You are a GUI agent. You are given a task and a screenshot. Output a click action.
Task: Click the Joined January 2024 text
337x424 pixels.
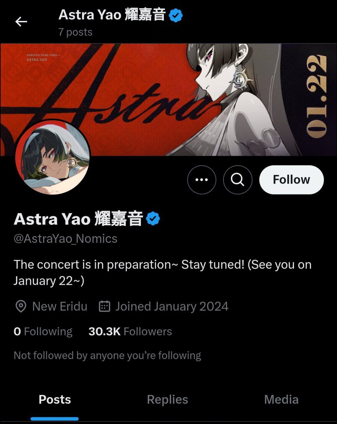[172, 306]
